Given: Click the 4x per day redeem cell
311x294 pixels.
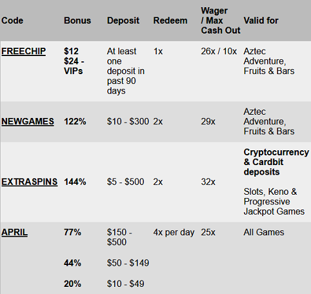Looking at the screenshot, I should tap(174, 232).
